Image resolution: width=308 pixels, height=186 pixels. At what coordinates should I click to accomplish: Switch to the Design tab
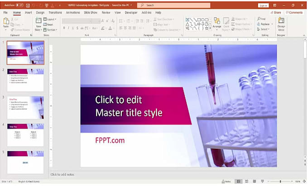click(x=40, y=13)
